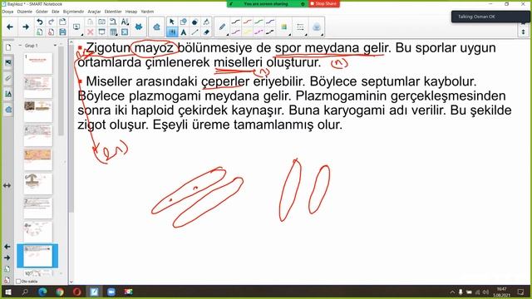The width and height of the screenshot is (532, 299).
Task: Select the Line tool
Action: [x=195, y=32]
